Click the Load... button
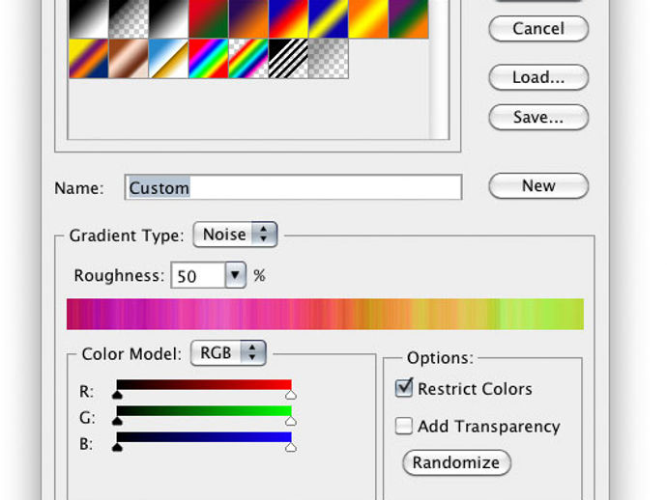667x500 pixels. tap(538, 77)
